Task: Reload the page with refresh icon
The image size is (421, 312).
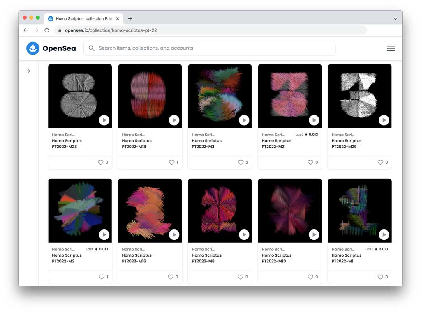Action: (x=47, y=30)
